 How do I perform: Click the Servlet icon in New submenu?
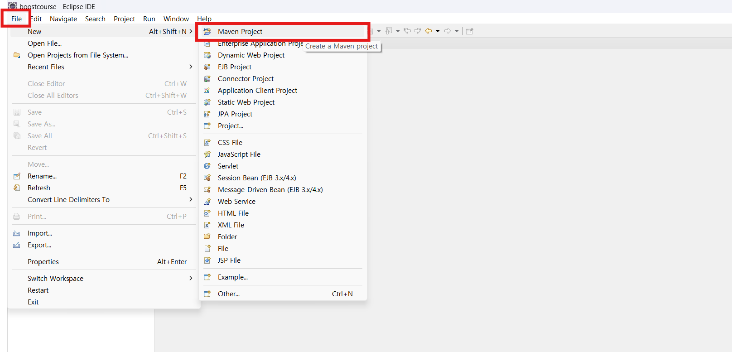[207, 166]
